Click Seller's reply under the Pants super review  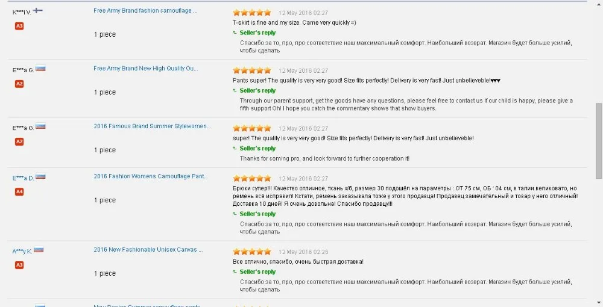257,90
